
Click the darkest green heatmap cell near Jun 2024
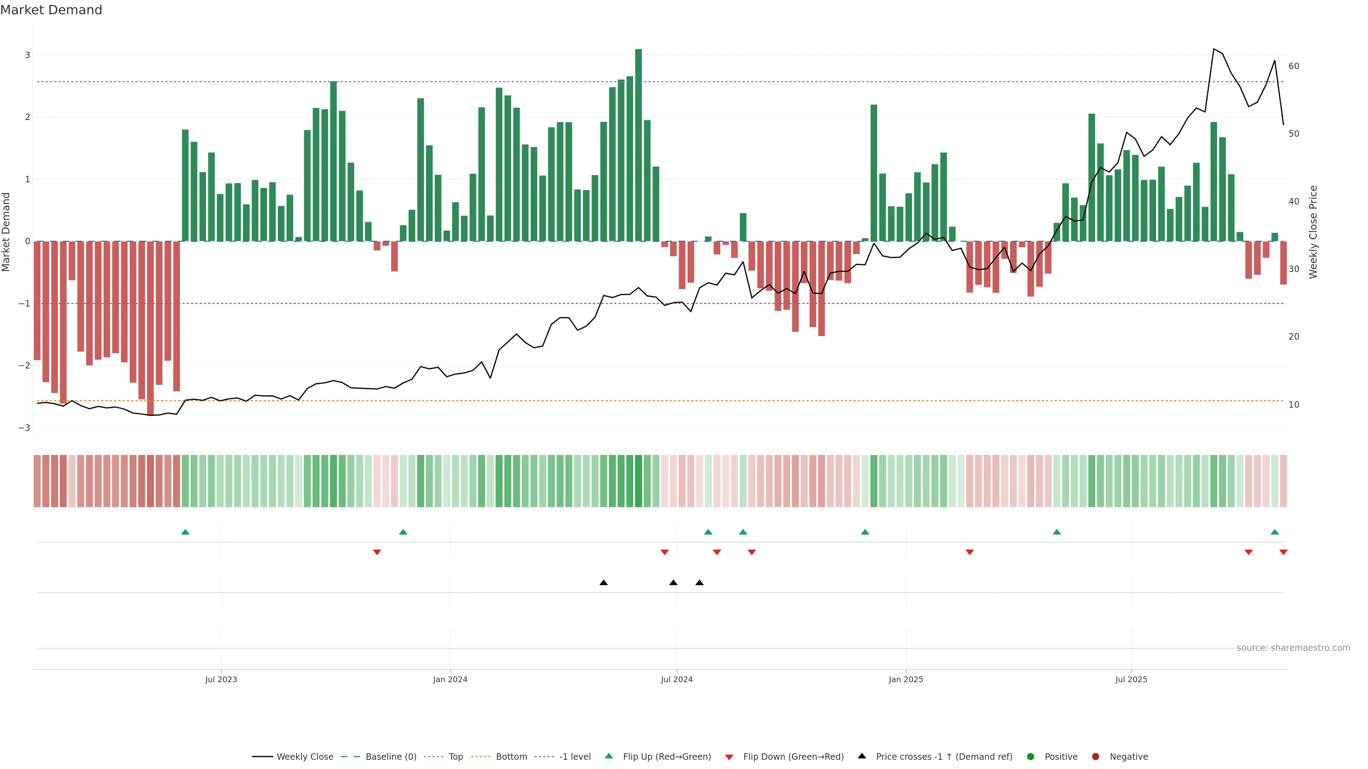[x=638, y=481]
